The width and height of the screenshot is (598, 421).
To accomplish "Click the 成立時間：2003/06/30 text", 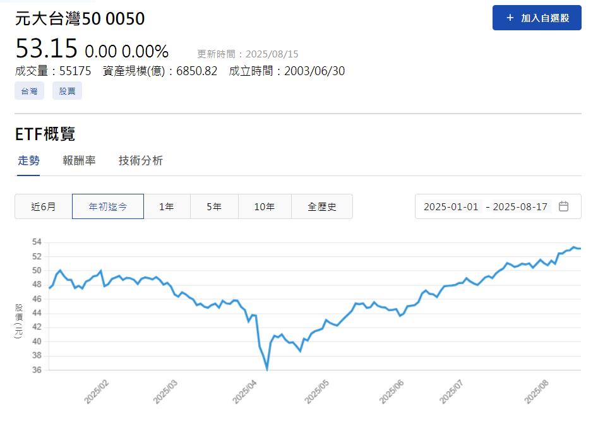I will (287, 71).
